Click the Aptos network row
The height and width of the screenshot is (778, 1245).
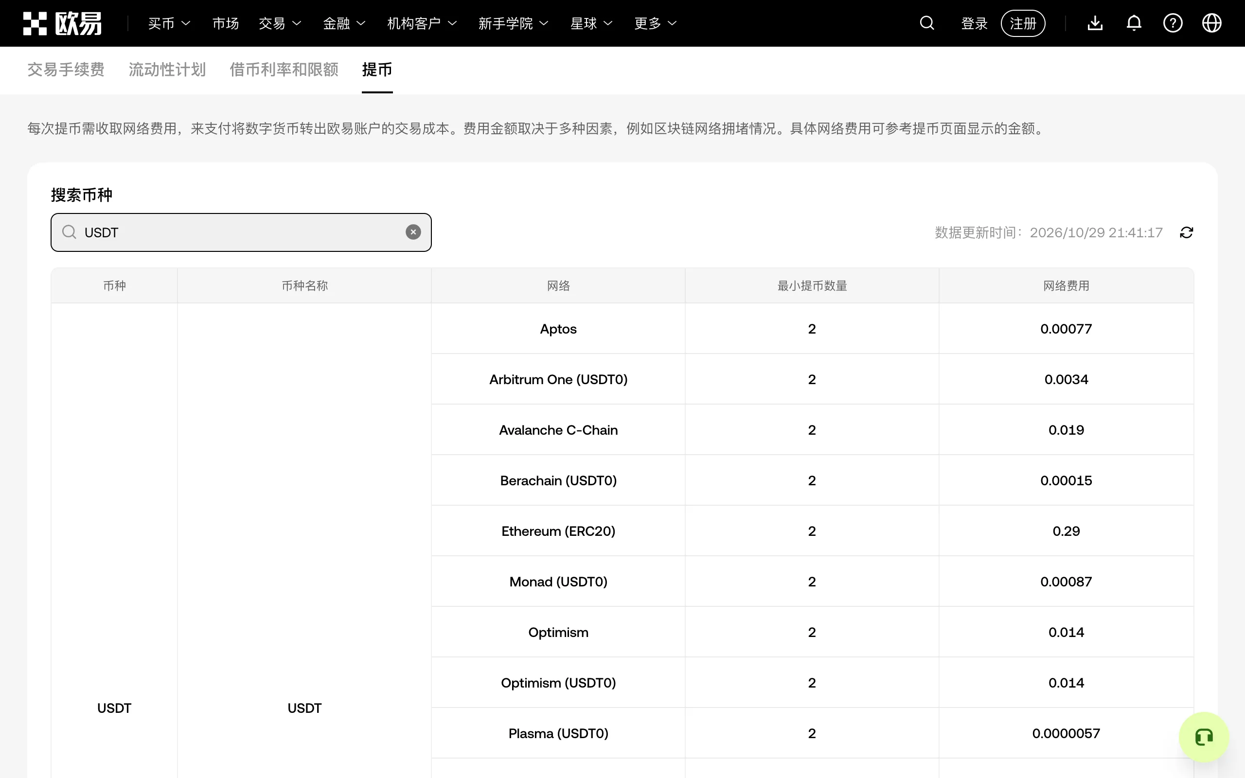812,328
